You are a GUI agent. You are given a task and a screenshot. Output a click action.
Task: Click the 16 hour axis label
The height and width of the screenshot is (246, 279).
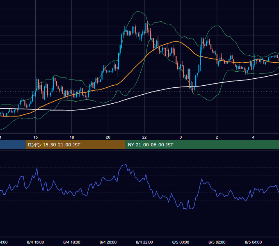[x=35, y=137]
